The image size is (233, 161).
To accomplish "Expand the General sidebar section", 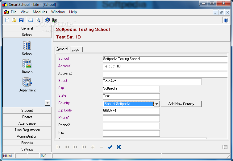I will [27, 28].
